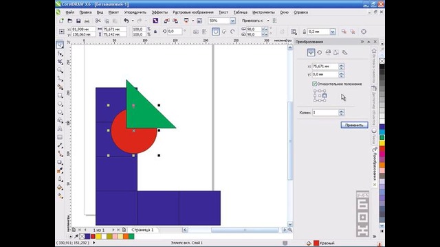
Task: Open the zoom level 50% dropdown
Action: [x=232, y=21]
